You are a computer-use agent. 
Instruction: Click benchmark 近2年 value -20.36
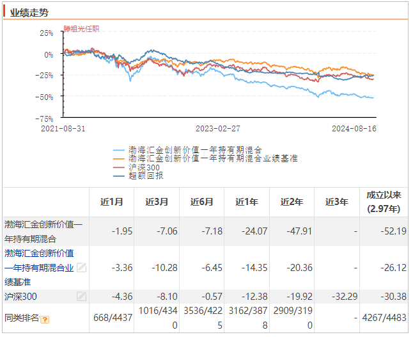click(x=300, y=268)
